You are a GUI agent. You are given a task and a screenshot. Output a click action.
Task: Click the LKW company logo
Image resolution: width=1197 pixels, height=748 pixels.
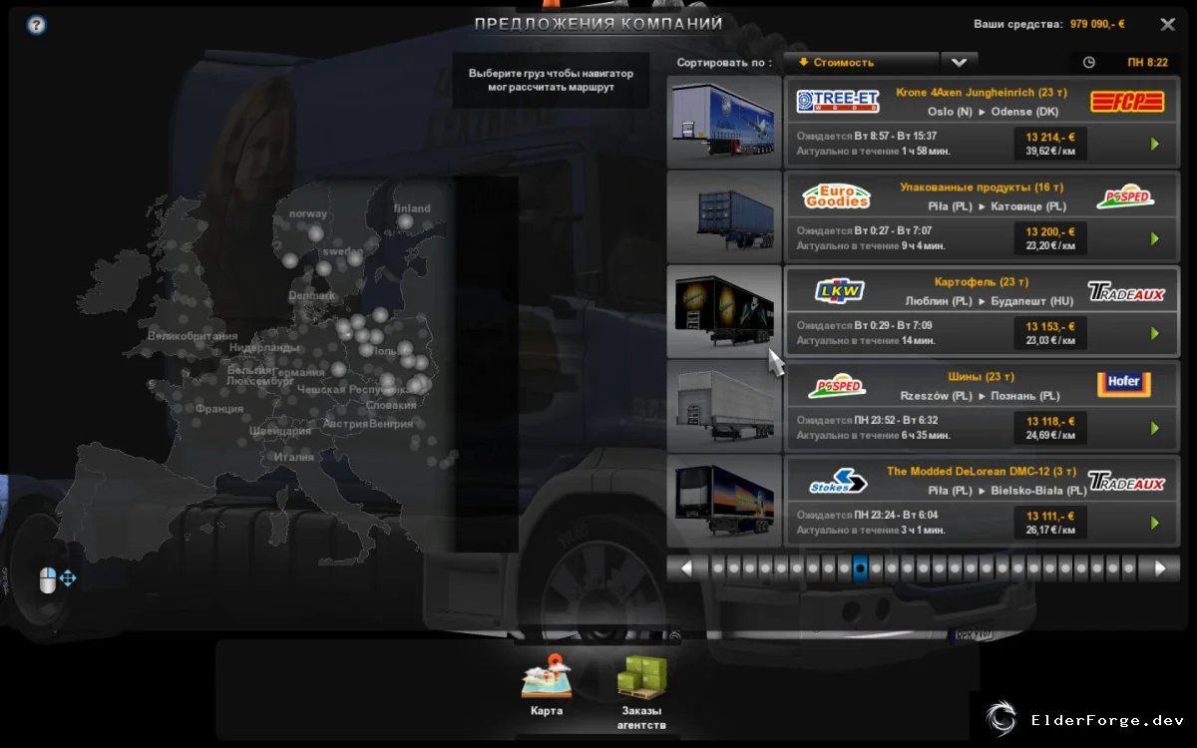pos(839,290)
